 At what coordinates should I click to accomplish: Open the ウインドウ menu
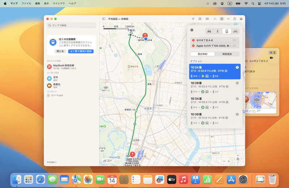tap(59, 3)
